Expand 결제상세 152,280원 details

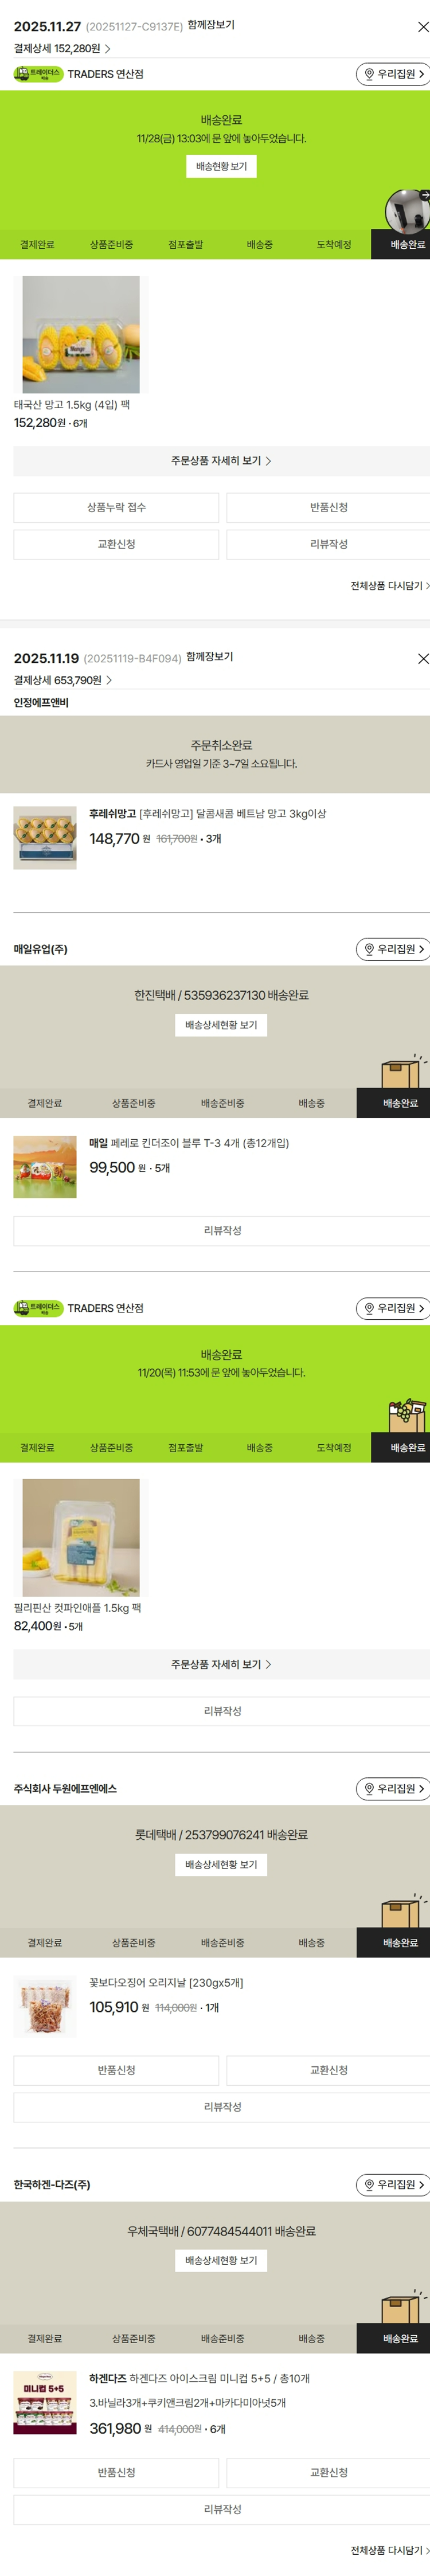click(x=62, y=48)
